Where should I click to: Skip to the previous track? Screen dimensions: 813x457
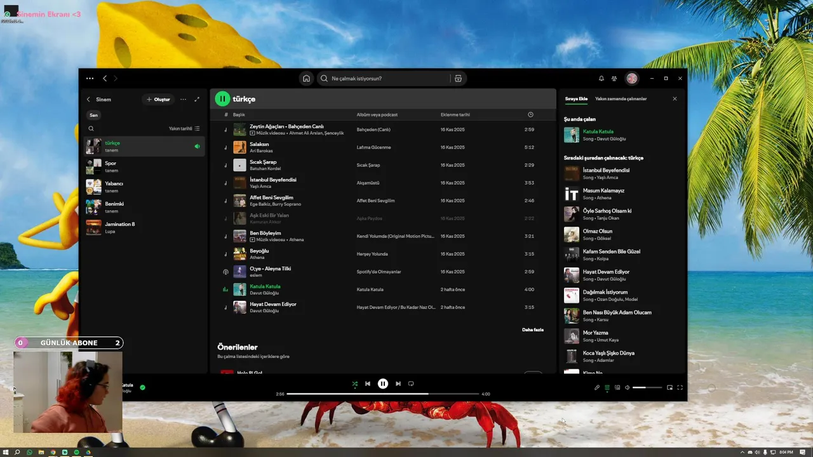(x=368, y=383)
